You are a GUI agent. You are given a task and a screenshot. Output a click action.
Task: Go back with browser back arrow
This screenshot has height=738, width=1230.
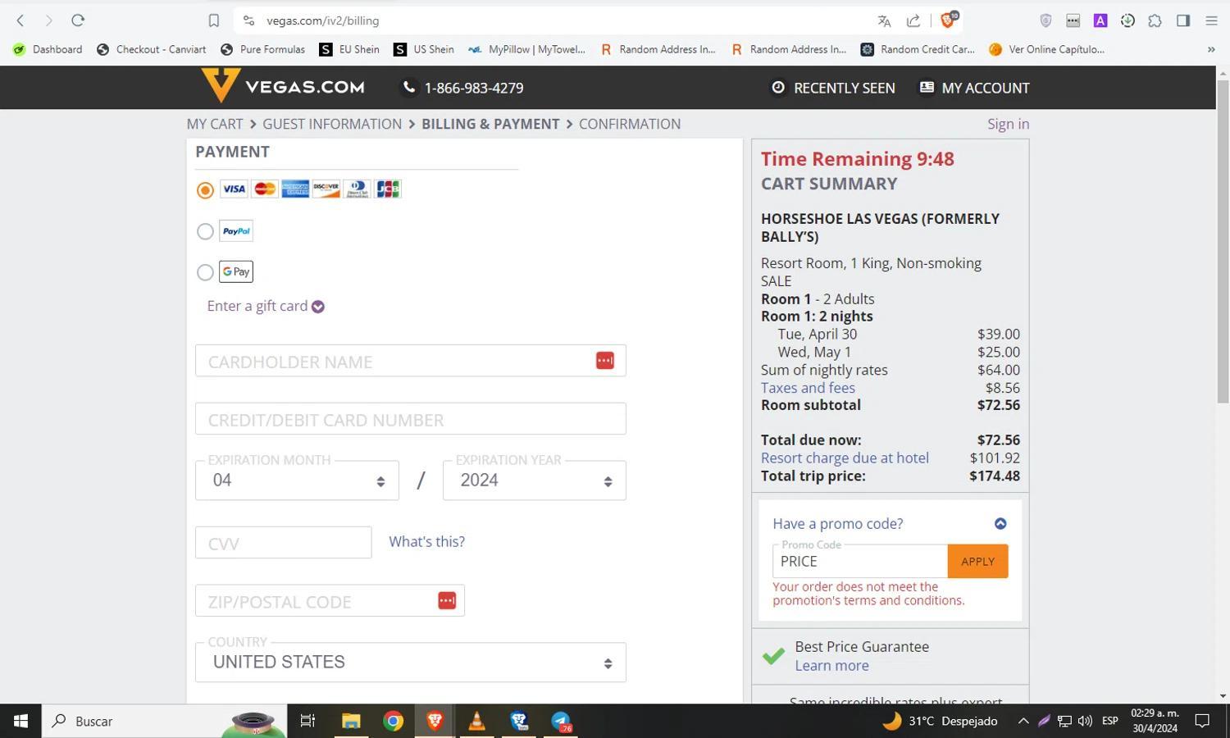[x=20, y=20]
